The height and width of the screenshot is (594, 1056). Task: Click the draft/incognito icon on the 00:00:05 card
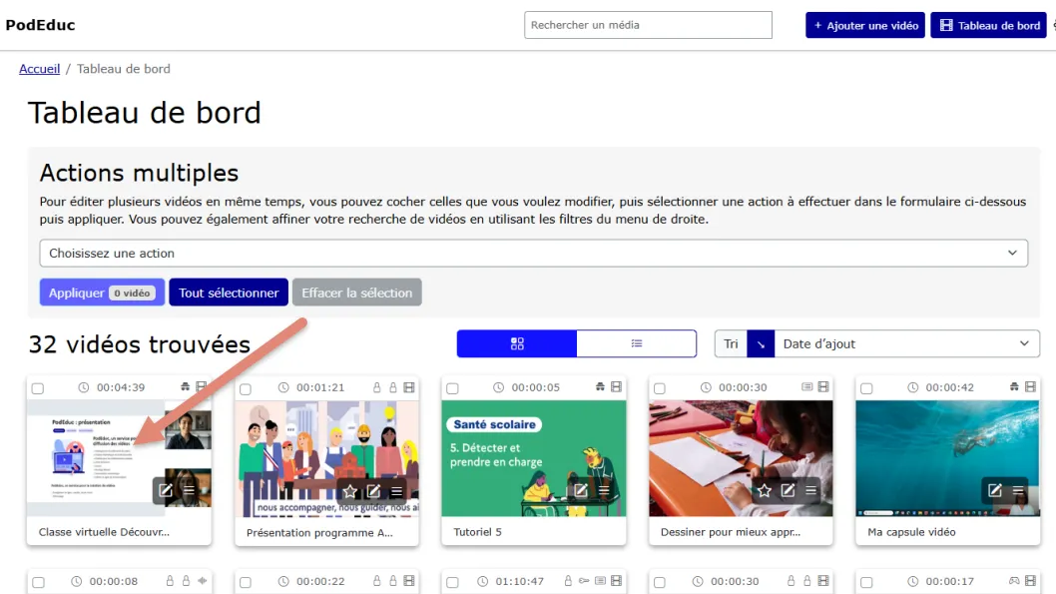coord(600,386)
